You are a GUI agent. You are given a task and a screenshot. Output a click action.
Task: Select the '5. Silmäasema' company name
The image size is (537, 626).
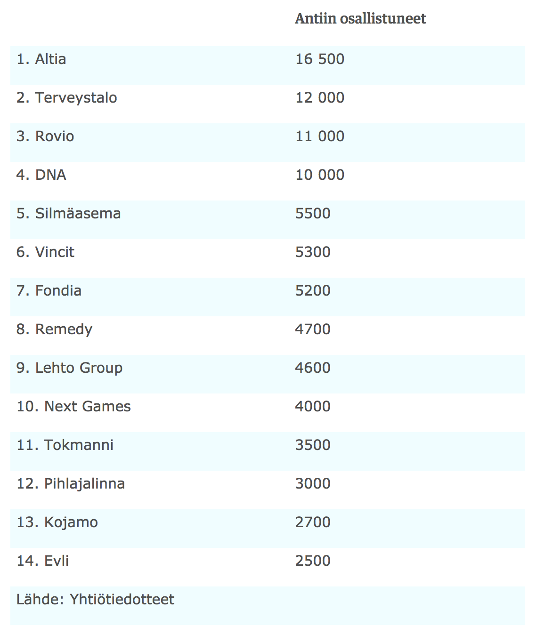tap(69, 214)
